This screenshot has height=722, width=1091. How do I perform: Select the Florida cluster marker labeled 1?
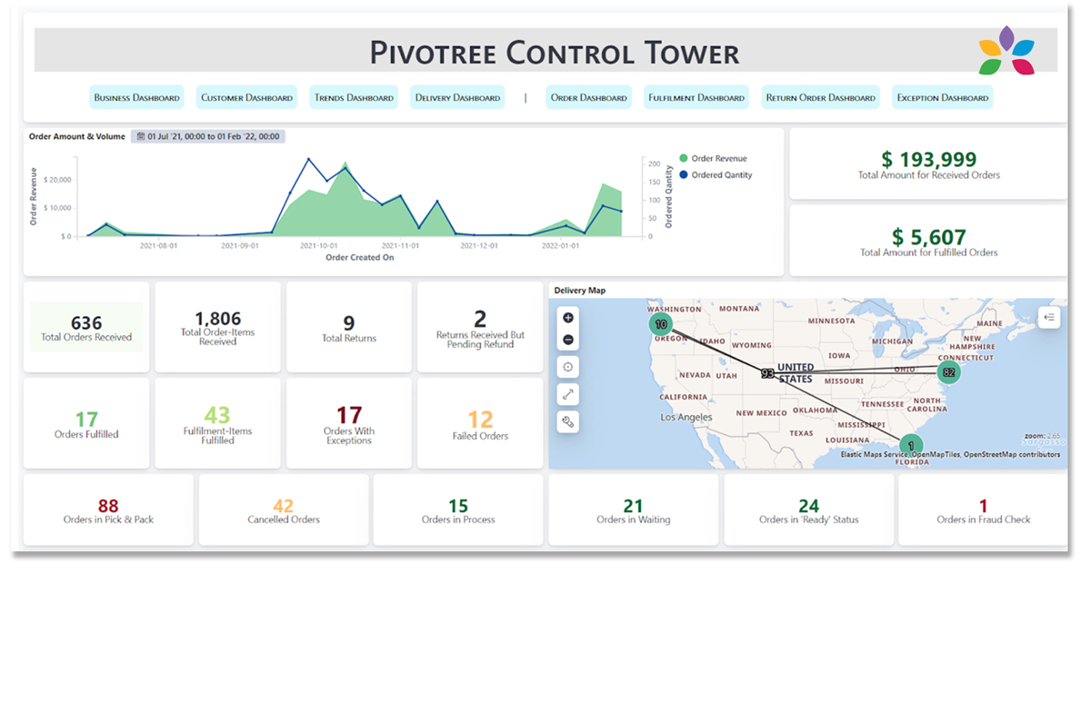point(911,446)
